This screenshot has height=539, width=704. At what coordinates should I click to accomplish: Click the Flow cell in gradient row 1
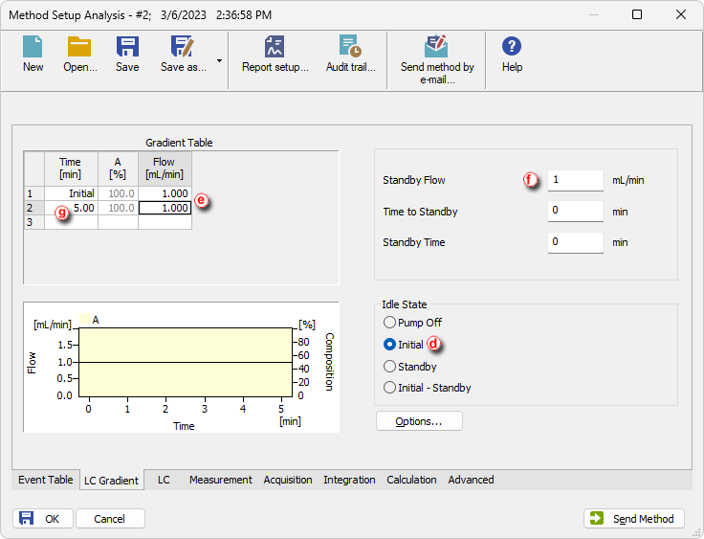coord(165,193)
